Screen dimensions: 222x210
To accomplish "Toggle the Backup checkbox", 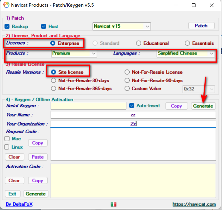I will pyautogui.click(x=7, y=26).
